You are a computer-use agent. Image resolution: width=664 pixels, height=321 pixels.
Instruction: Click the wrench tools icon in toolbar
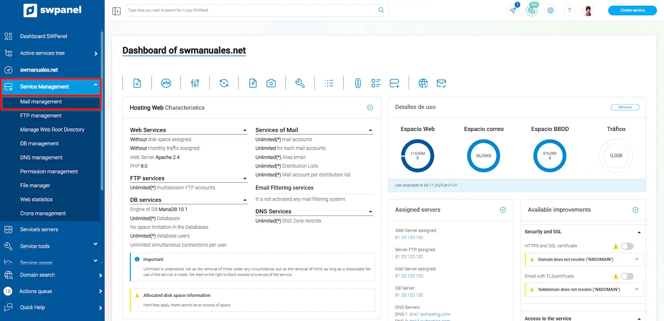[300, 83]
